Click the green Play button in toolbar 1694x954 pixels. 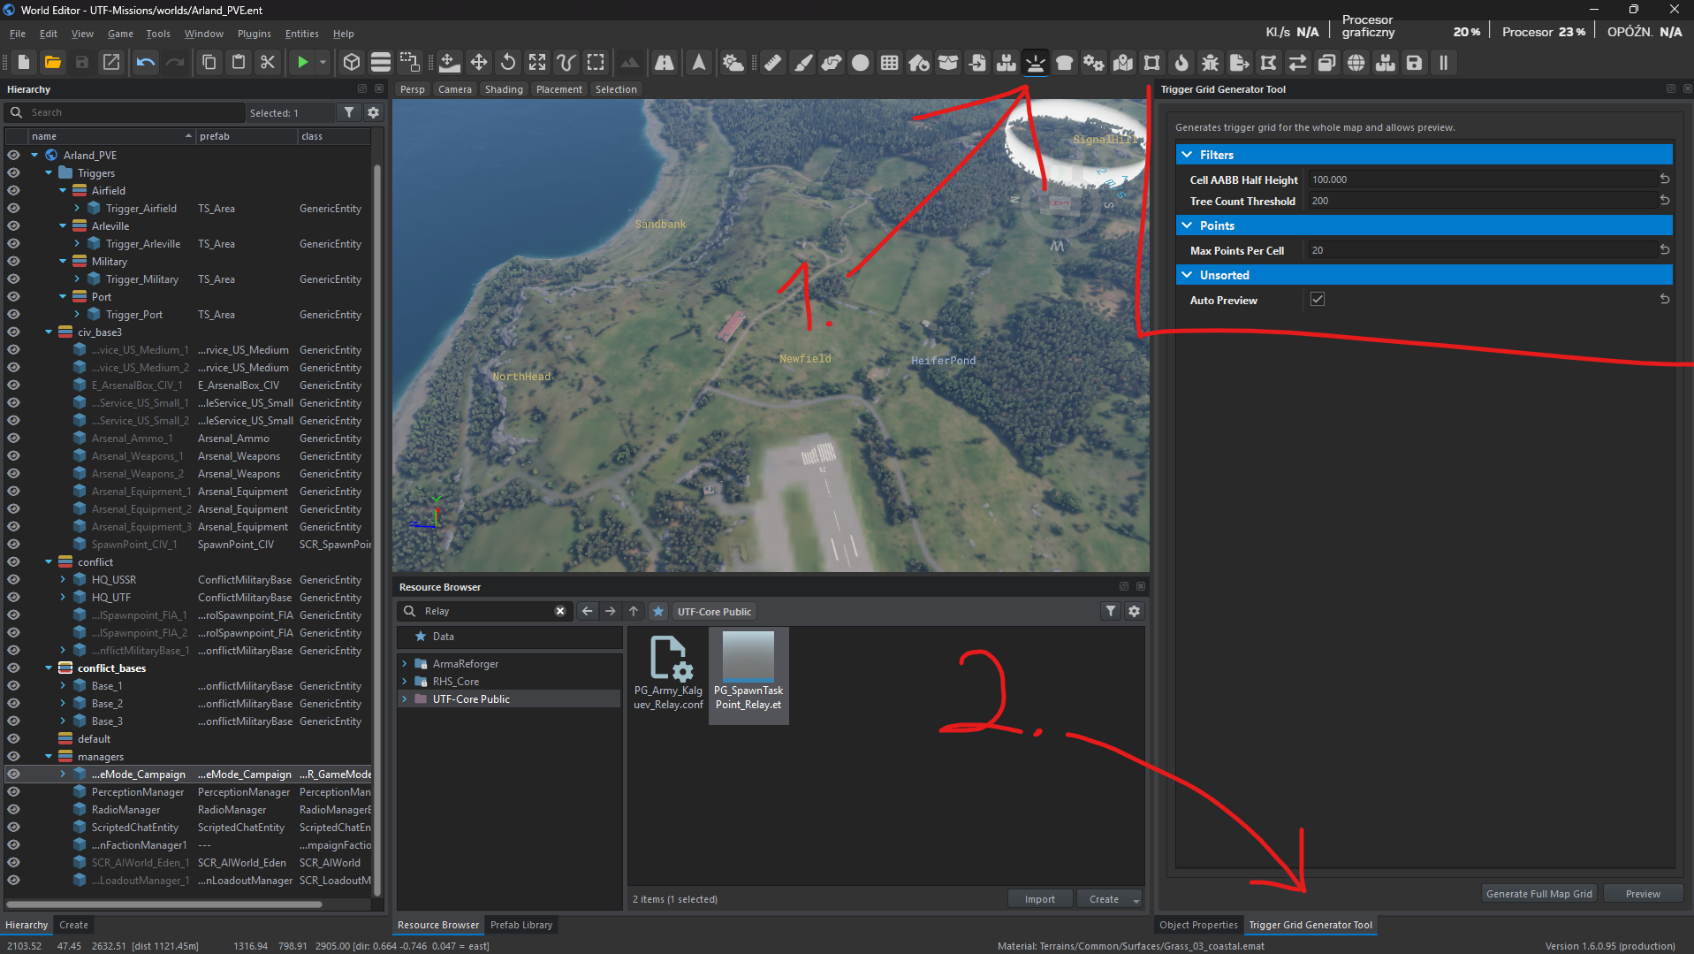(302, 62)
